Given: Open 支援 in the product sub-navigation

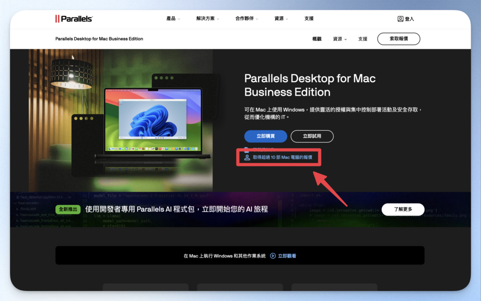Looking at the screenshot, I should (x=363, y=39).
